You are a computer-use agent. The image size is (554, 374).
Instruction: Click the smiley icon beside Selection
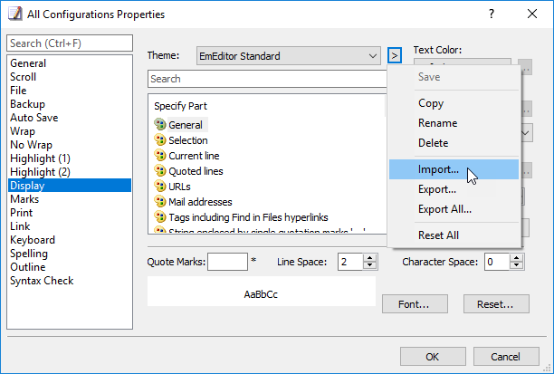(x=160, y=140)
